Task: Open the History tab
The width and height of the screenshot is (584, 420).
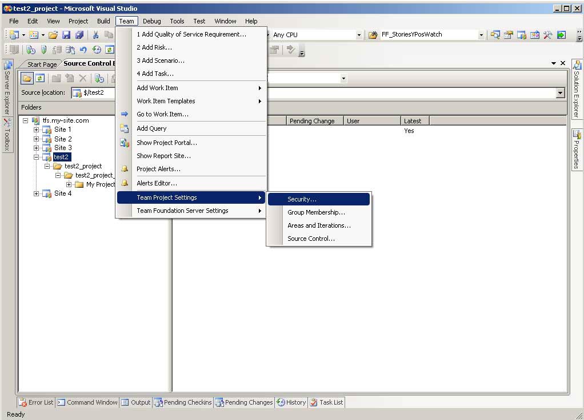Action: pos(291,402)
